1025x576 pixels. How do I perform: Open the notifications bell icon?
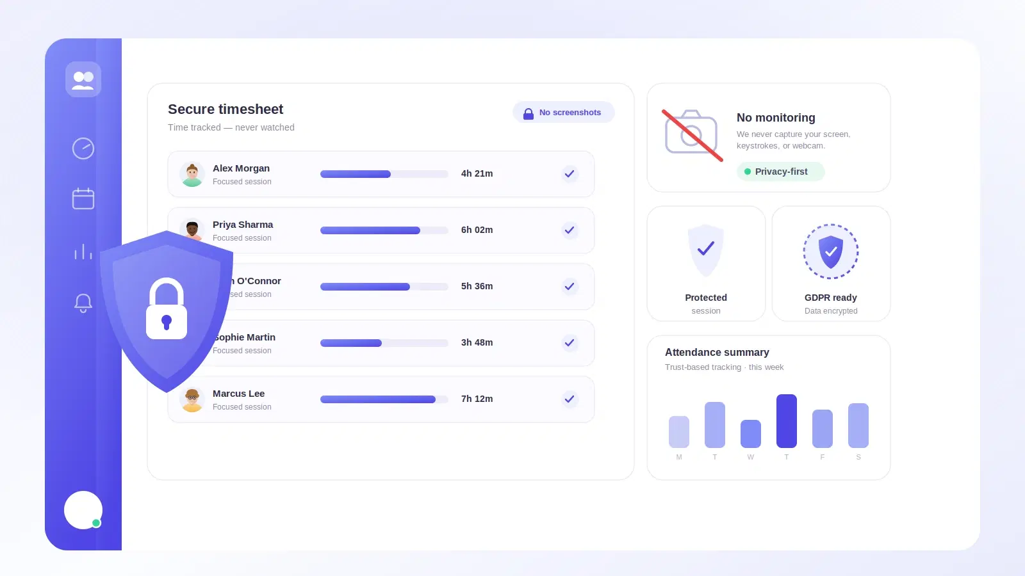[83, 303]
